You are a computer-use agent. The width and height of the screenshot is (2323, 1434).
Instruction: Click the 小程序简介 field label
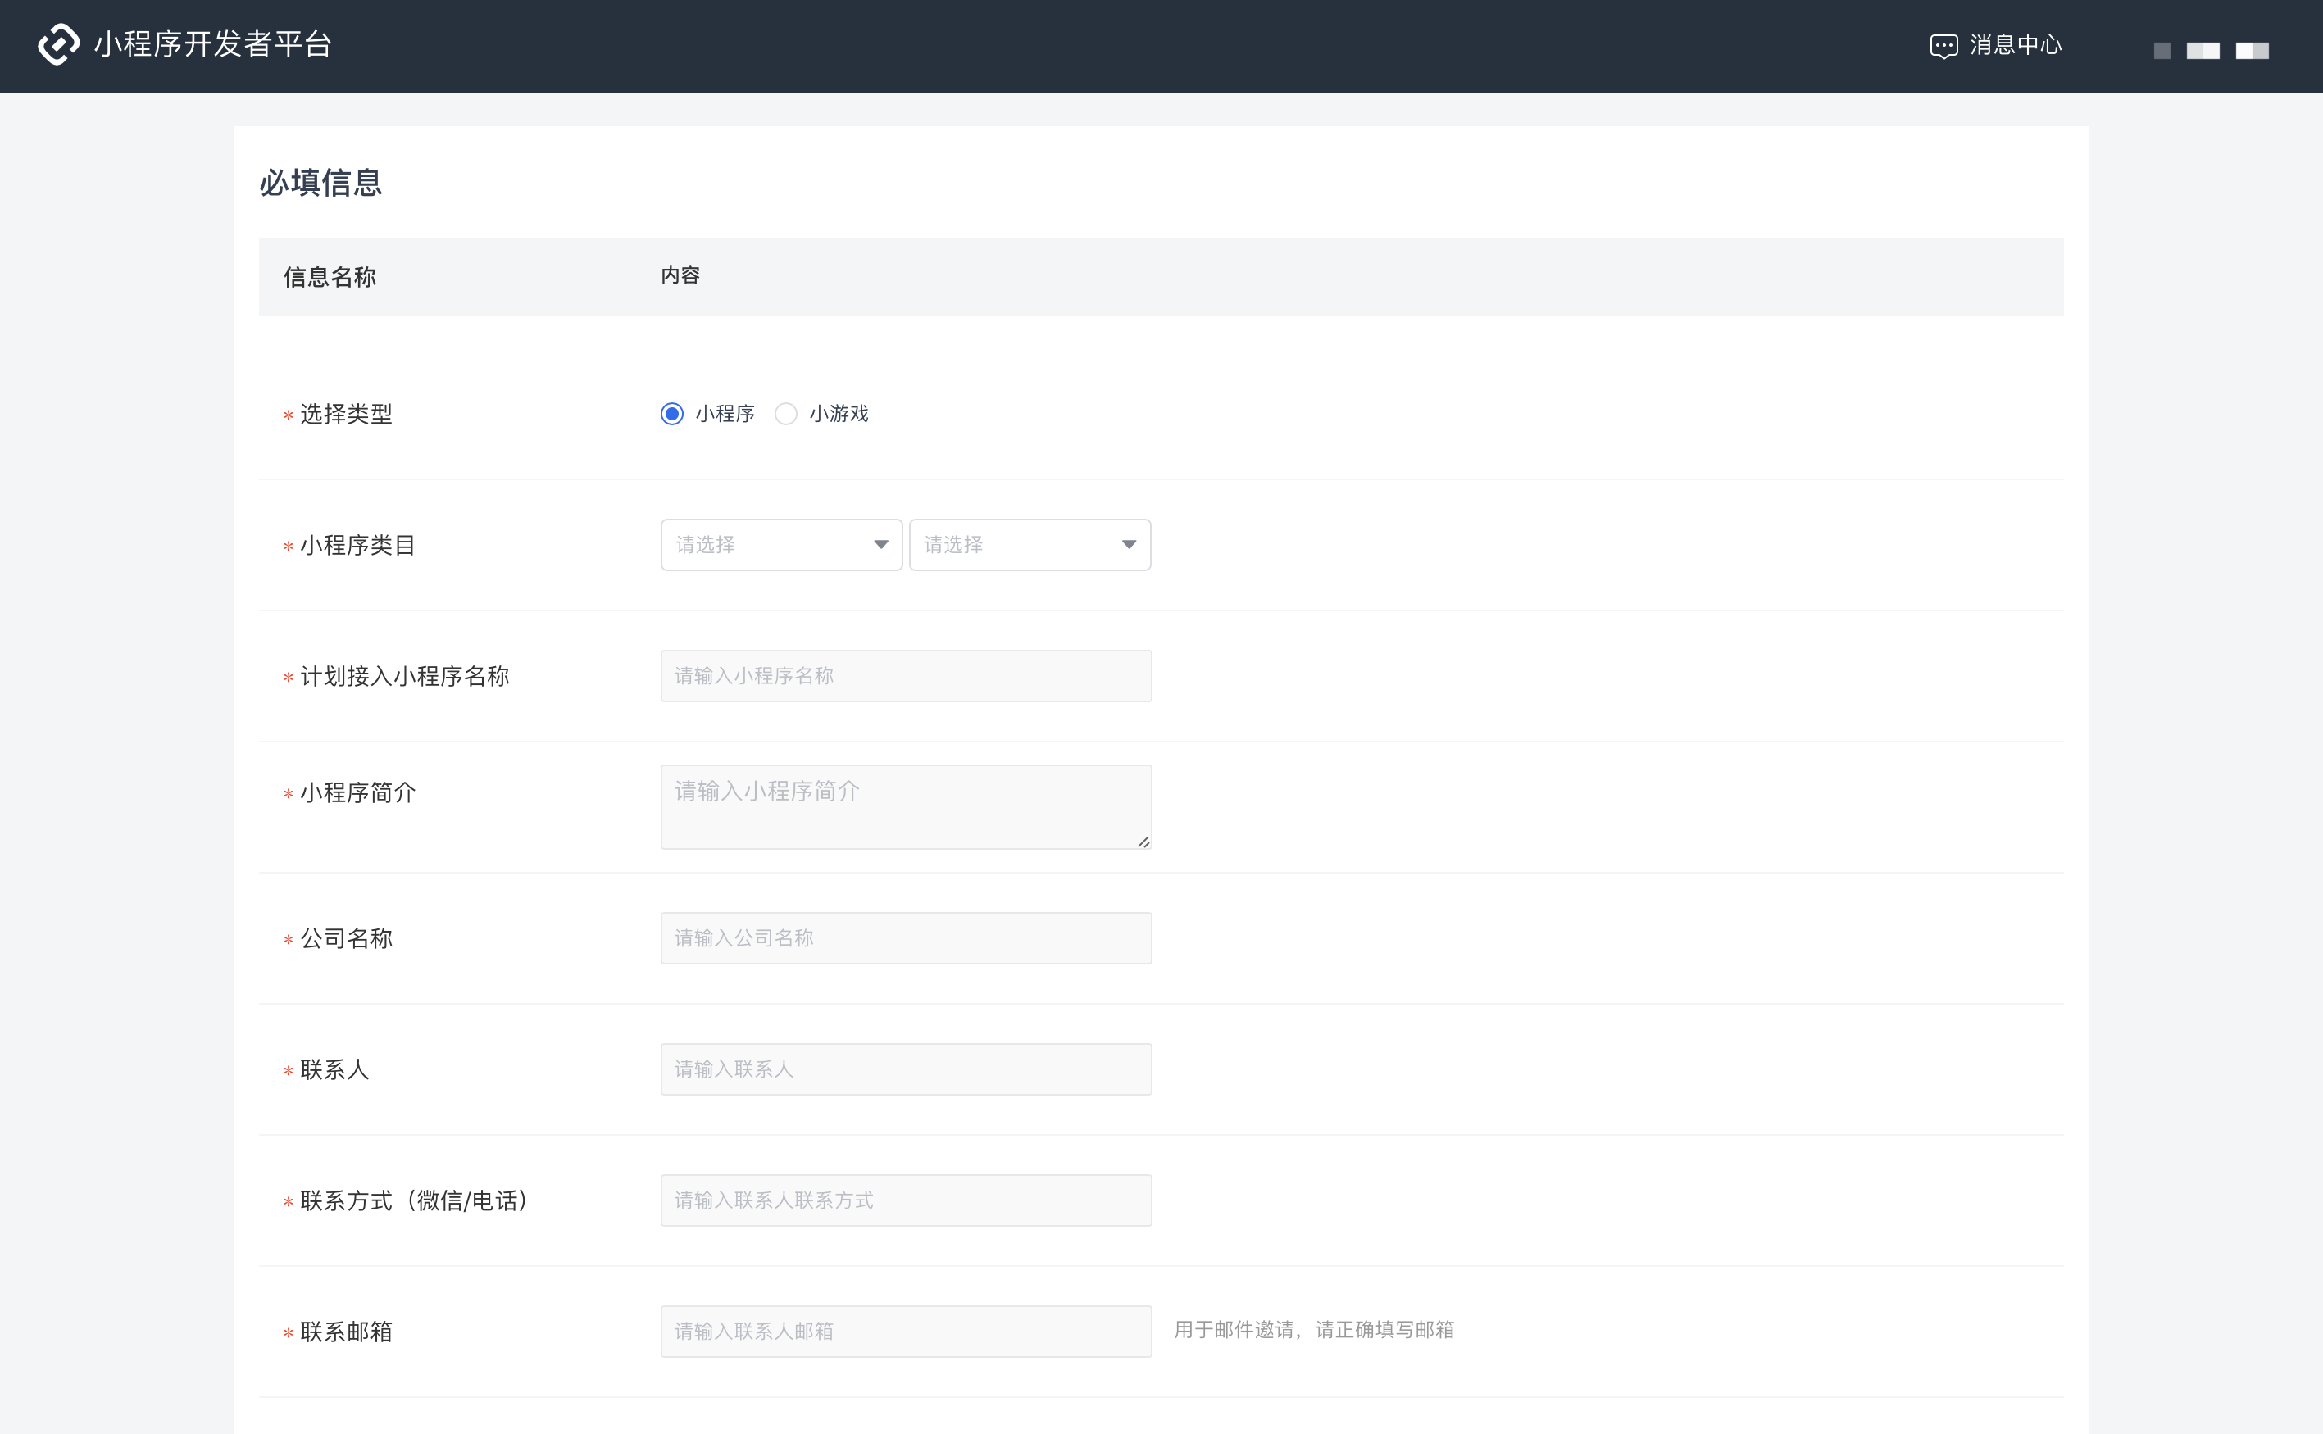357,793
